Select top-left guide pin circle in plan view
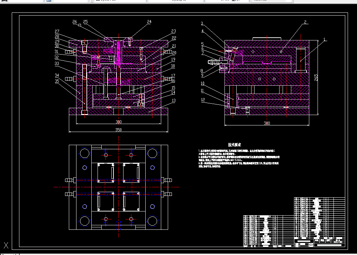 click(84, 153)
